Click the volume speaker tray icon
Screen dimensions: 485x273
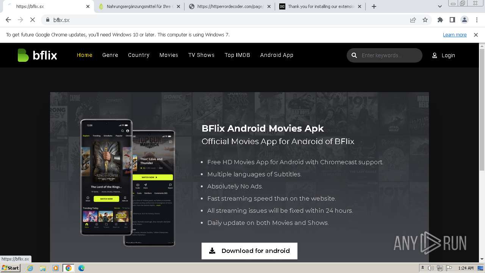(x=431, y=268)
